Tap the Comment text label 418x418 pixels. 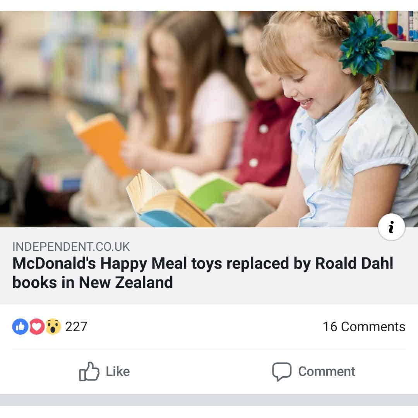(x=327, y=372)
